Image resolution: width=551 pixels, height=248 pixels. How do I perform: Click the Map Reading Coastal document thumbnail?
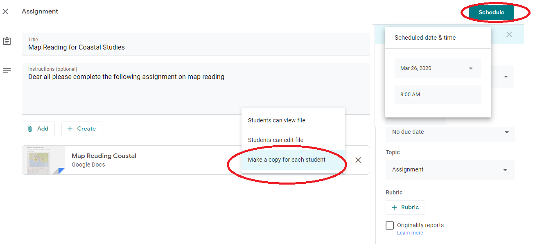[x=43, y=160]
